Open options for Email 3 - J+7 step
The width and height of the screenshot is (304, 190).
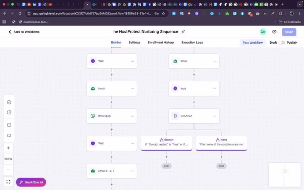132,171
